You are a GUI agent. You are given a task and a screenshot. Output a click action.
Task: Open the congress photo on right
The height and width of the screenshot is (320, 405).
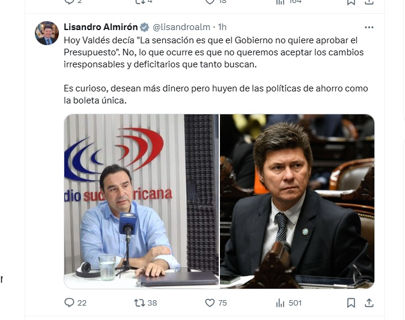[297, 202]
